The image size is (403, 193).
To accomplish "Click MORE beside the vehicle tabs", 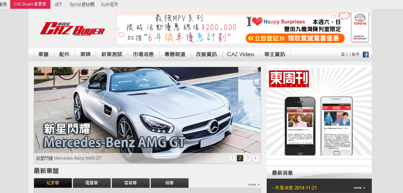I will pos(254,185).
